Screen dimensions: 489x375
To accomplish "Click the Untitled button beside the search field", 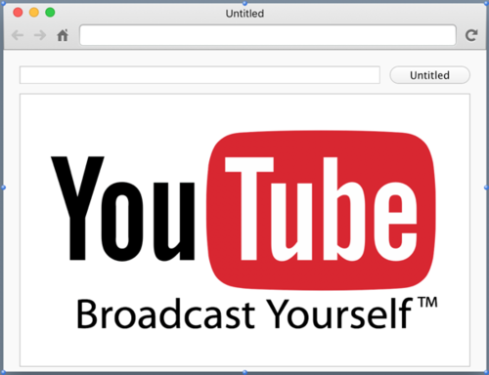I will click(429, 75).
